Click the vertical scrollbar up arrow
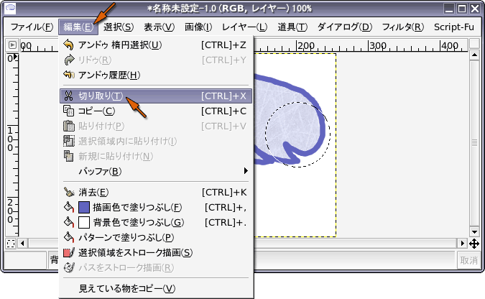The width and height of the screenshot is (485, 299). [474, 55]
